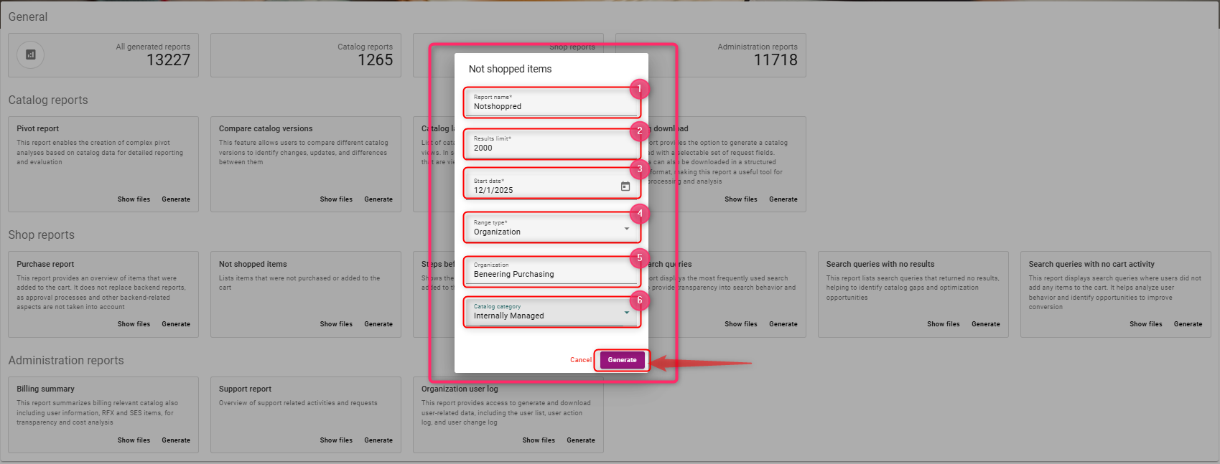Click the All generated reports chart icon
The height and width of the screenshot is (464, 1220).
[x=30, y=55]
